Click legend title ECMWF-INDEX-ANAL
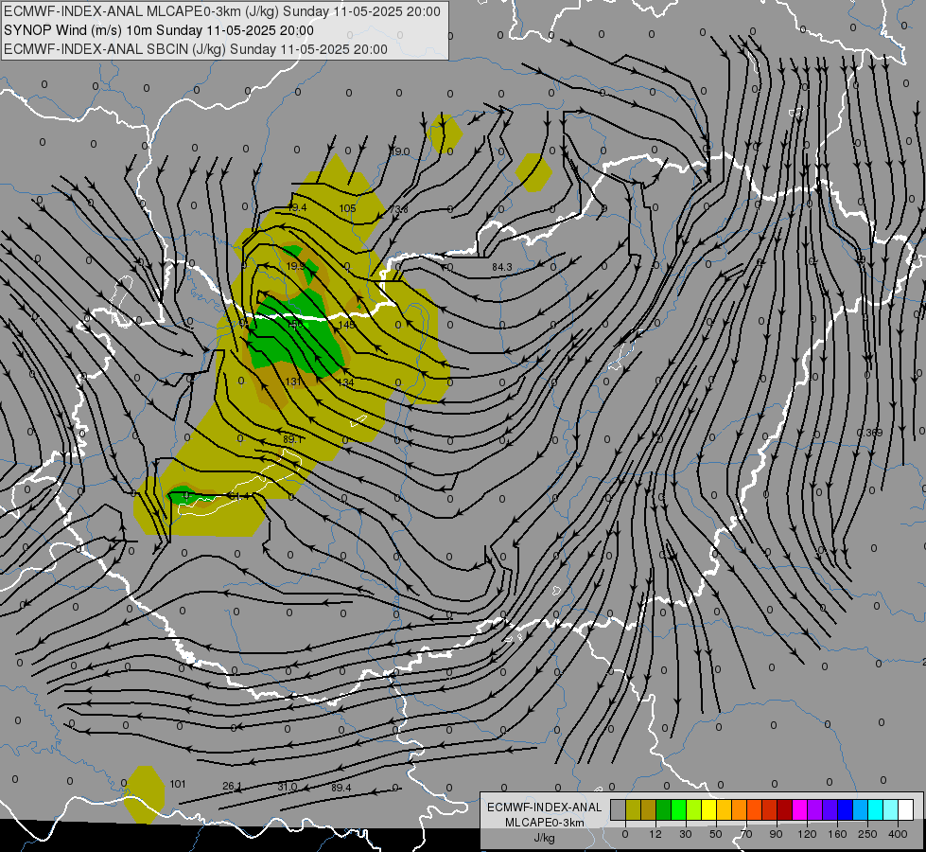The image size is (926, 852). (x=544, y=808)
